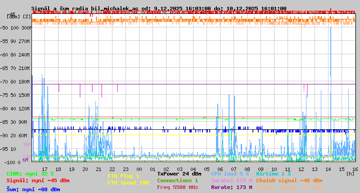Click the ETH Speed 100 label
Screen dimensions: 360x193
point(128,183)
